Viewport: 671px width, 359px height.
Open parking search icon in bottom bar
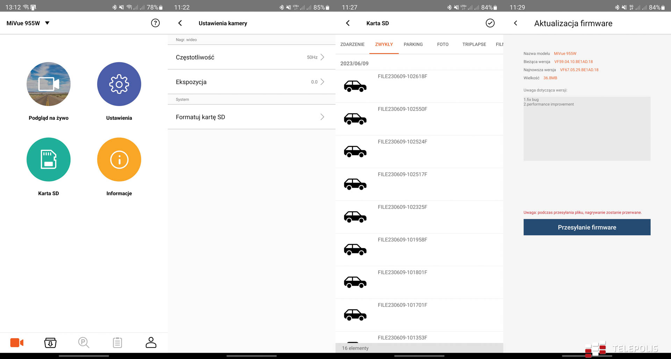pyautogui.click(x=84, y=343)
